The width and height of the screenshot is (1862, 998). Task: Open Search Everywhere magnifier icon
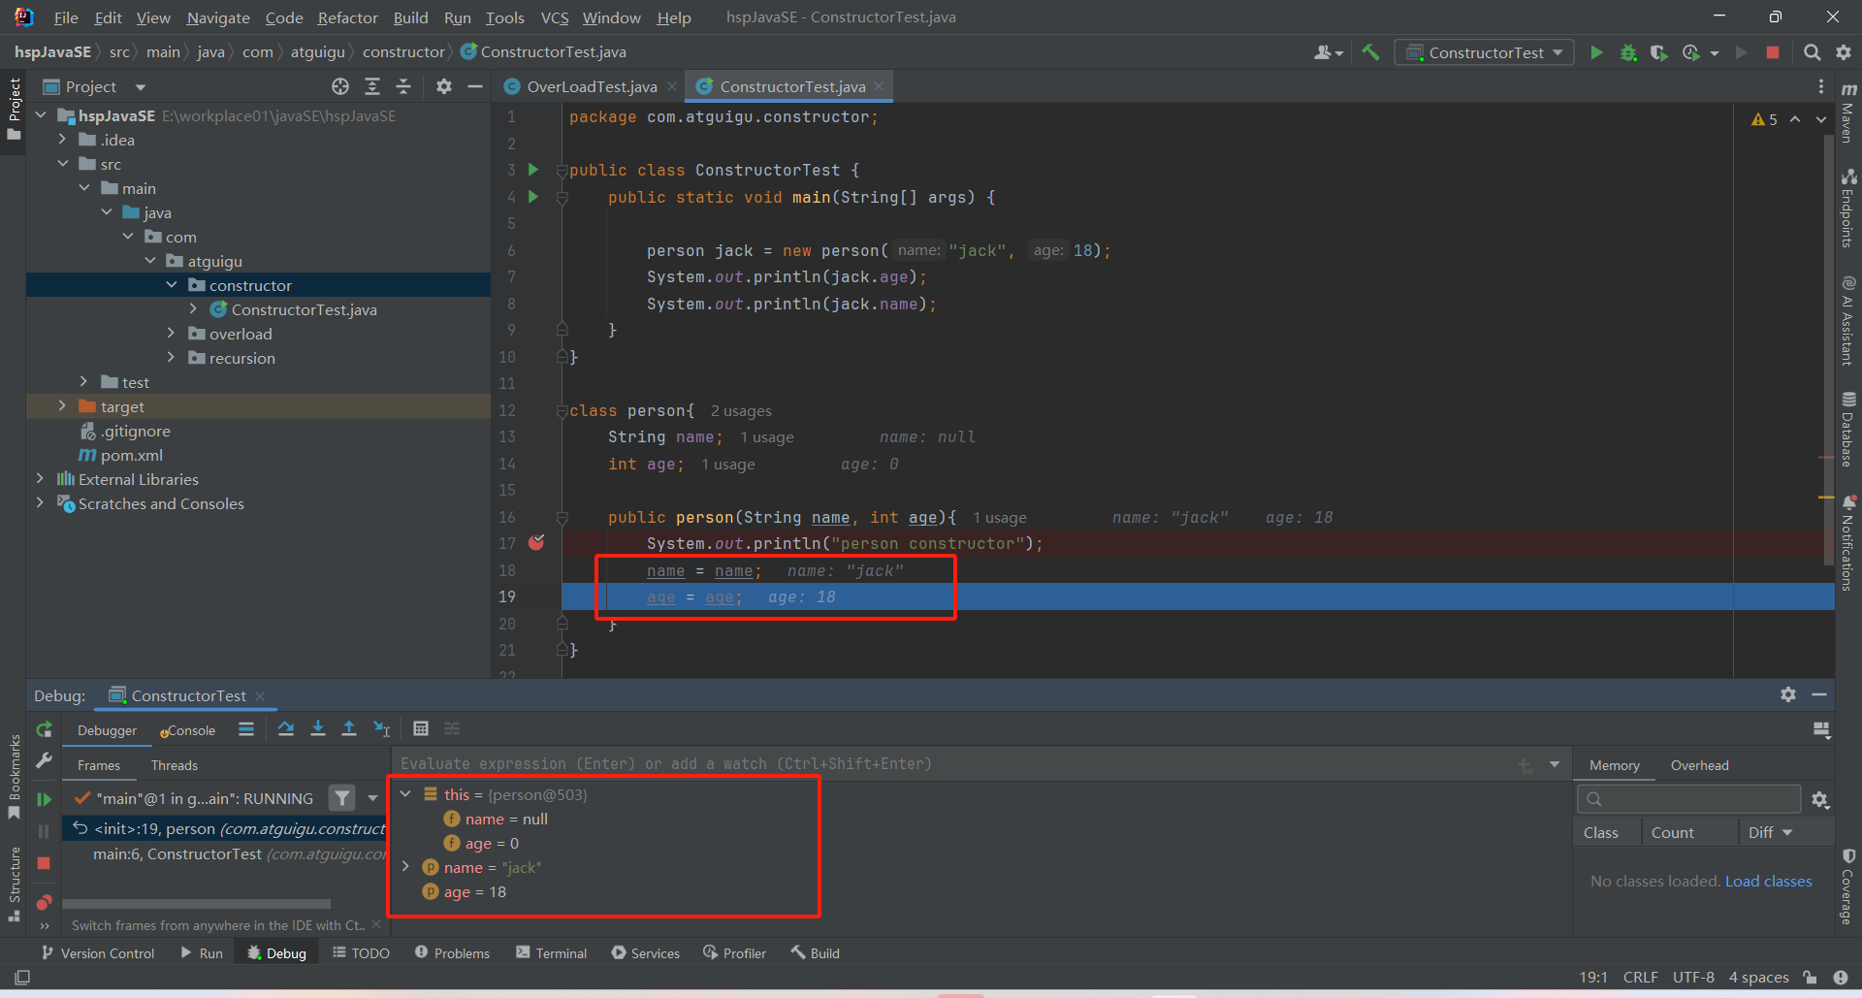(1812, 52)
